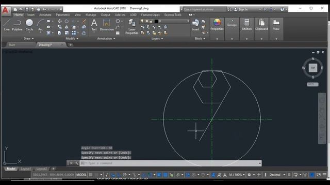Toggle transparency display in status bar
The image size is (330, 185).
pos(166,175)
